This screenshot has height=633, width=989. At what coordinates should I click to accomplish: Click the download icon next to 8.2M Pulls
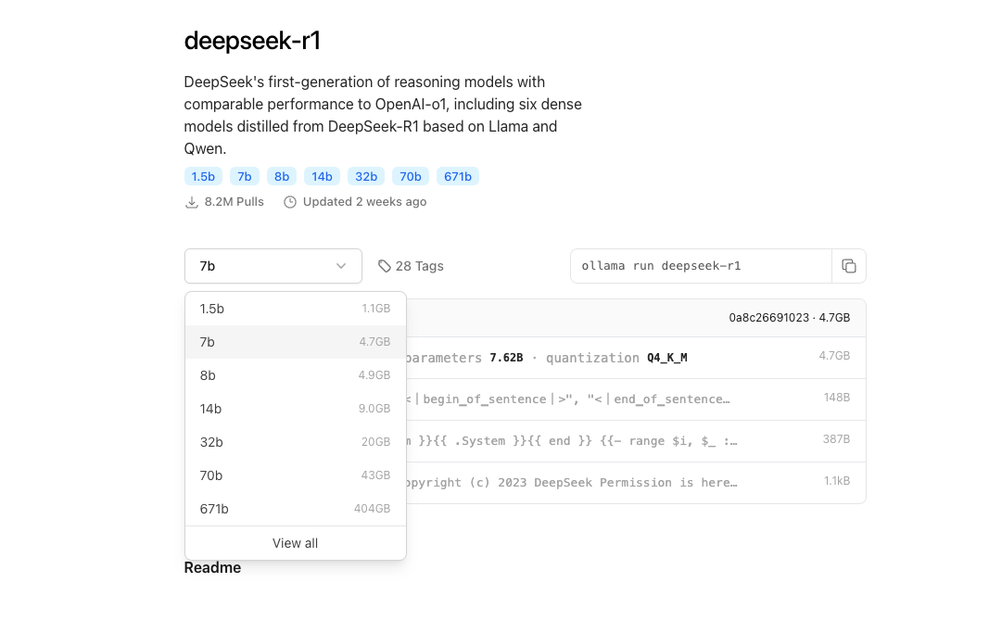[191, 202]
